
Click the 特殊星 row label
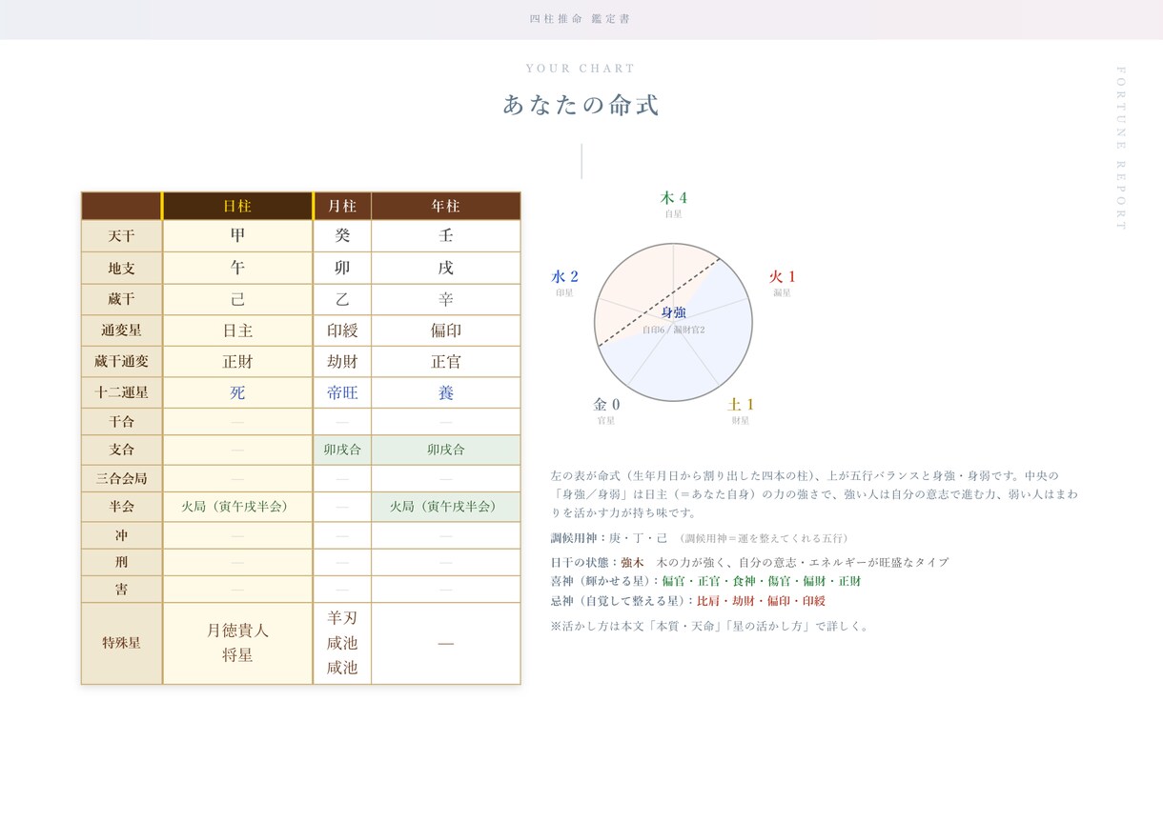click(122, 643)
